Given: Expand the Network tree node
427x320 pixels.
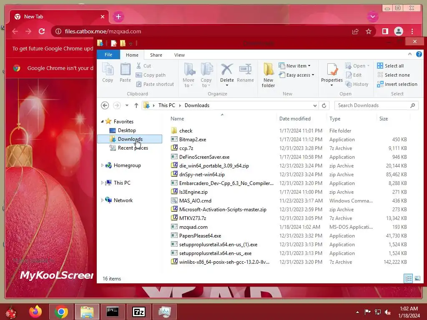Looking at the screenshot, I should pos(102,200).
